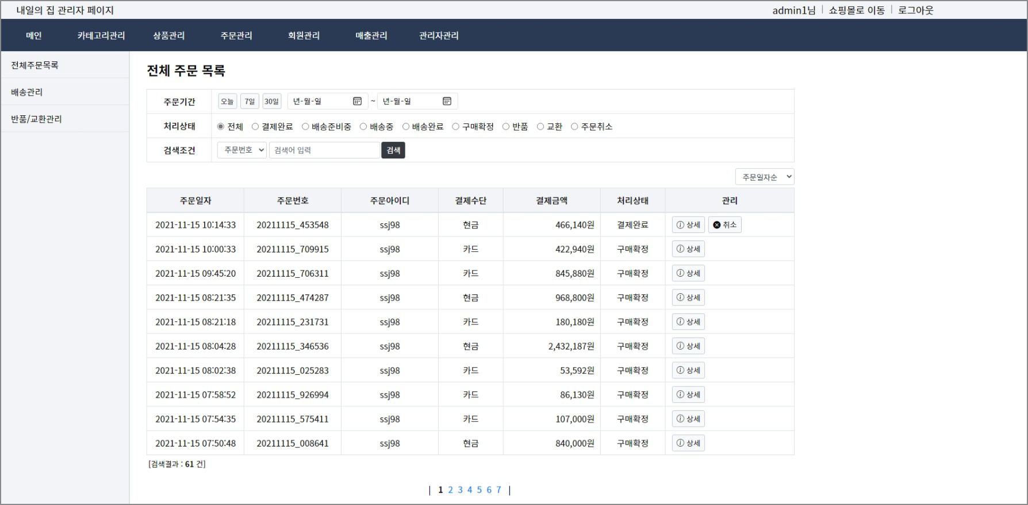This screenshot has width=1028, height=505.
Task: Select the 배송중 status radio button
Action: 363,127
